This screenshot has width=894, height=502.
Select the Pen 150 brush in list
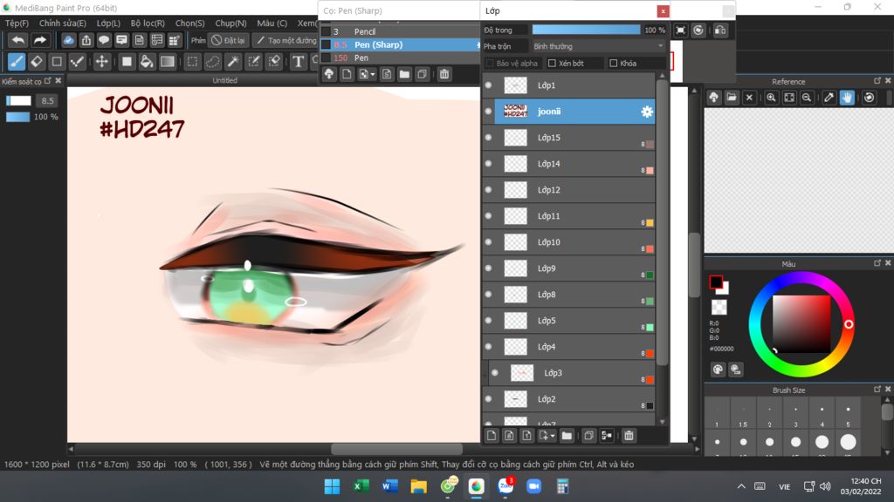[399, 58]
